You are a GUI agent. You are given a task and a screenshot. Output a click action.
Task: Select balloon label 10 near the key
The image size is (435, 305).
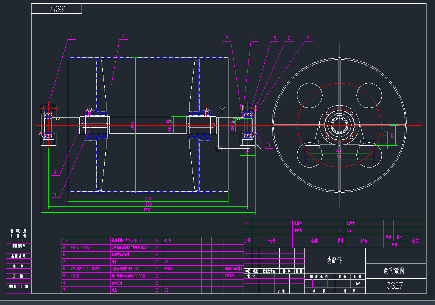pyautogui.click(x=55, y=195)
